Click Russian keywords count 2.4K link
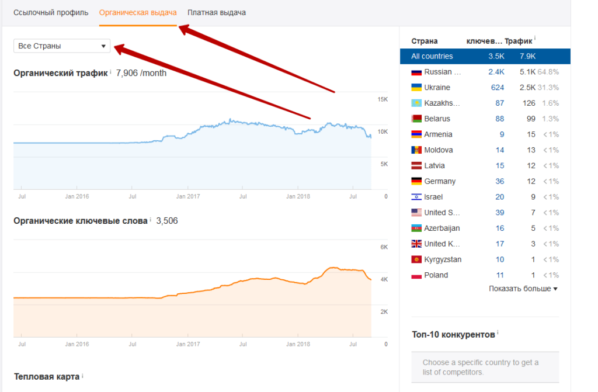This screenshot has width=598, height=392. [496, 72]
